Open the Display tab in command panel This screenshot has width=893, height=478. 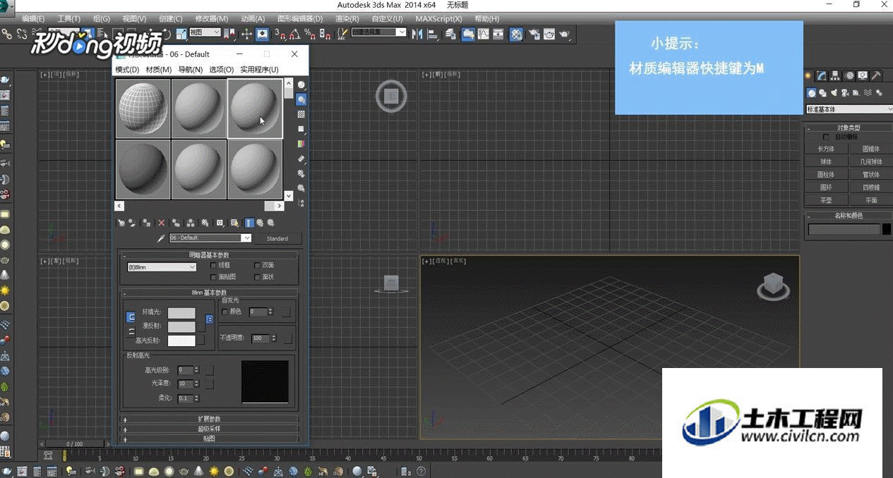[863, 75]
